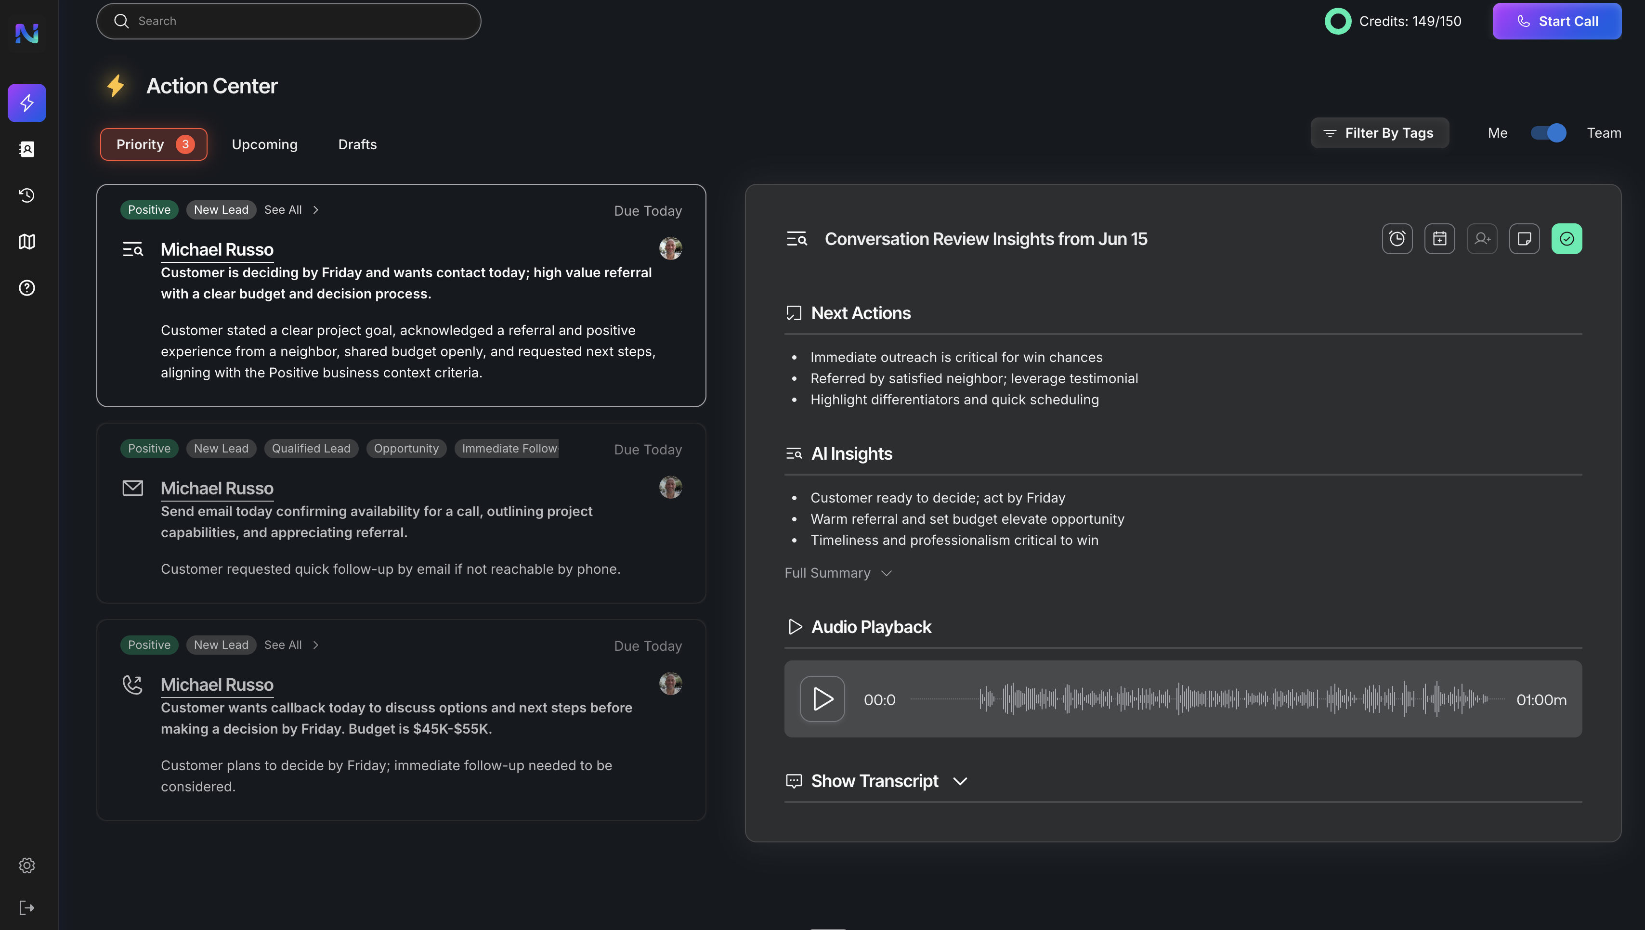Image resolution: width=1645 pixels, height=930 pixels.
Task: Click the Show Transcript chat icon
Action: (x=794, y=781)
